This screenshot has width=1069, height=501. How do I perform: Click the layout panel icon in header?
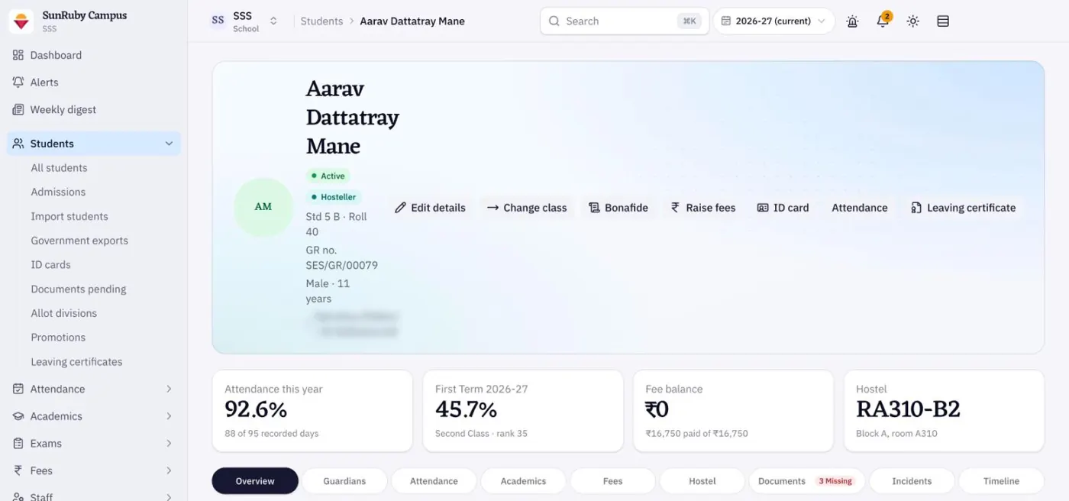(943, 21)
